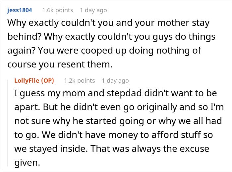Open jess1804's user profile

[x=20, y=10]
